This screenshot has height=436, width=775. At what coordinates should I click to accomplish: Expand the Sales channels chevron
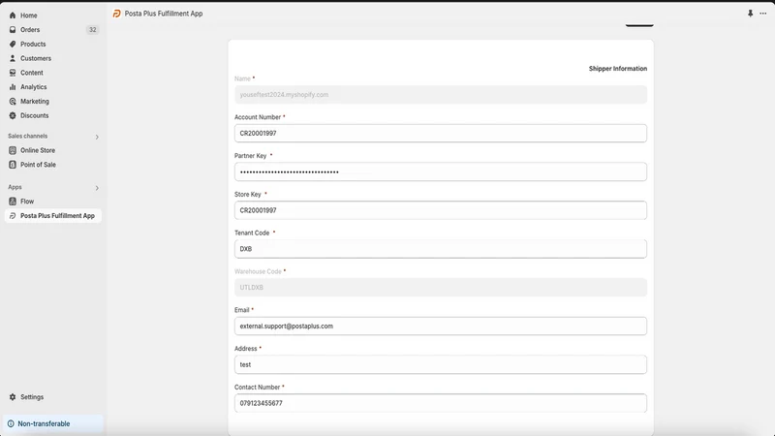tap(97, 137)
